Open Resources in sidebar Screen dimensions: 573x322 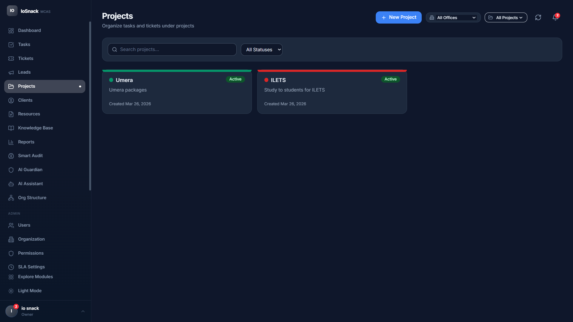(45, 114)
